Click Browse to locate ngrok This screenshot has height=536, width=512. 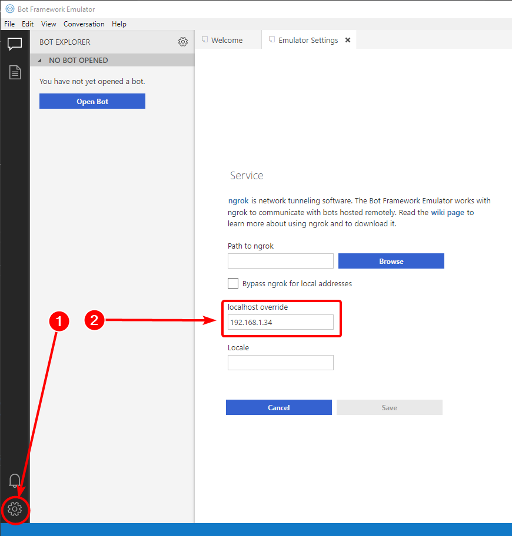point(391,261)
